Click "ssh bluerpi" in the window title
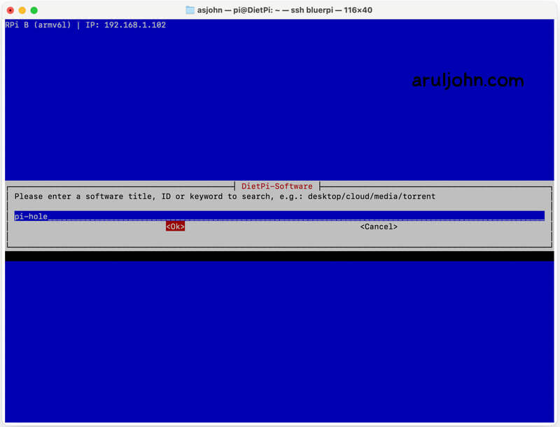The height and width of the screenshot is (427, 560). point(312,11)
